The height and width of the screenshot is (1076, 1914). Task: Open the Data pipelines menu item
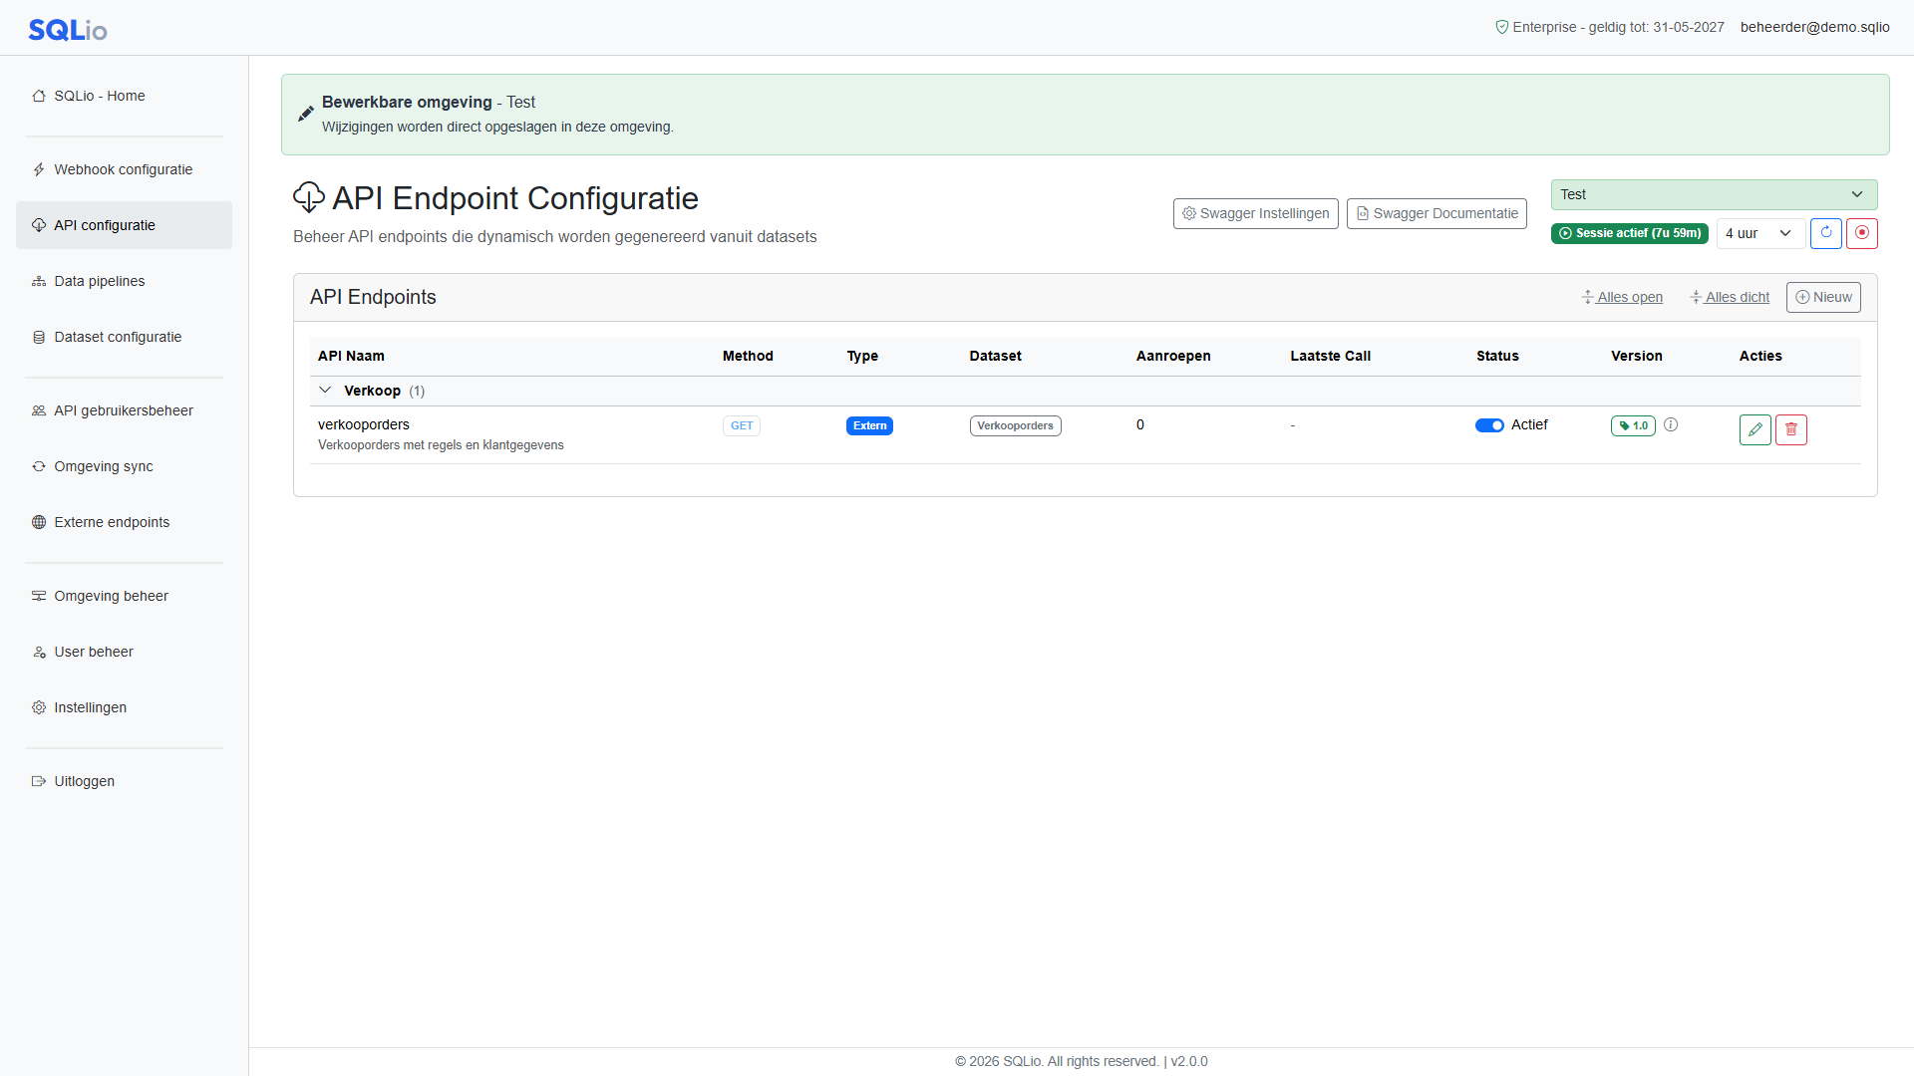124,281
